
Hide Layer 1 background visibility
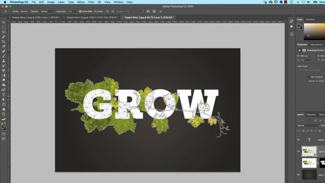tap(299, 175)
